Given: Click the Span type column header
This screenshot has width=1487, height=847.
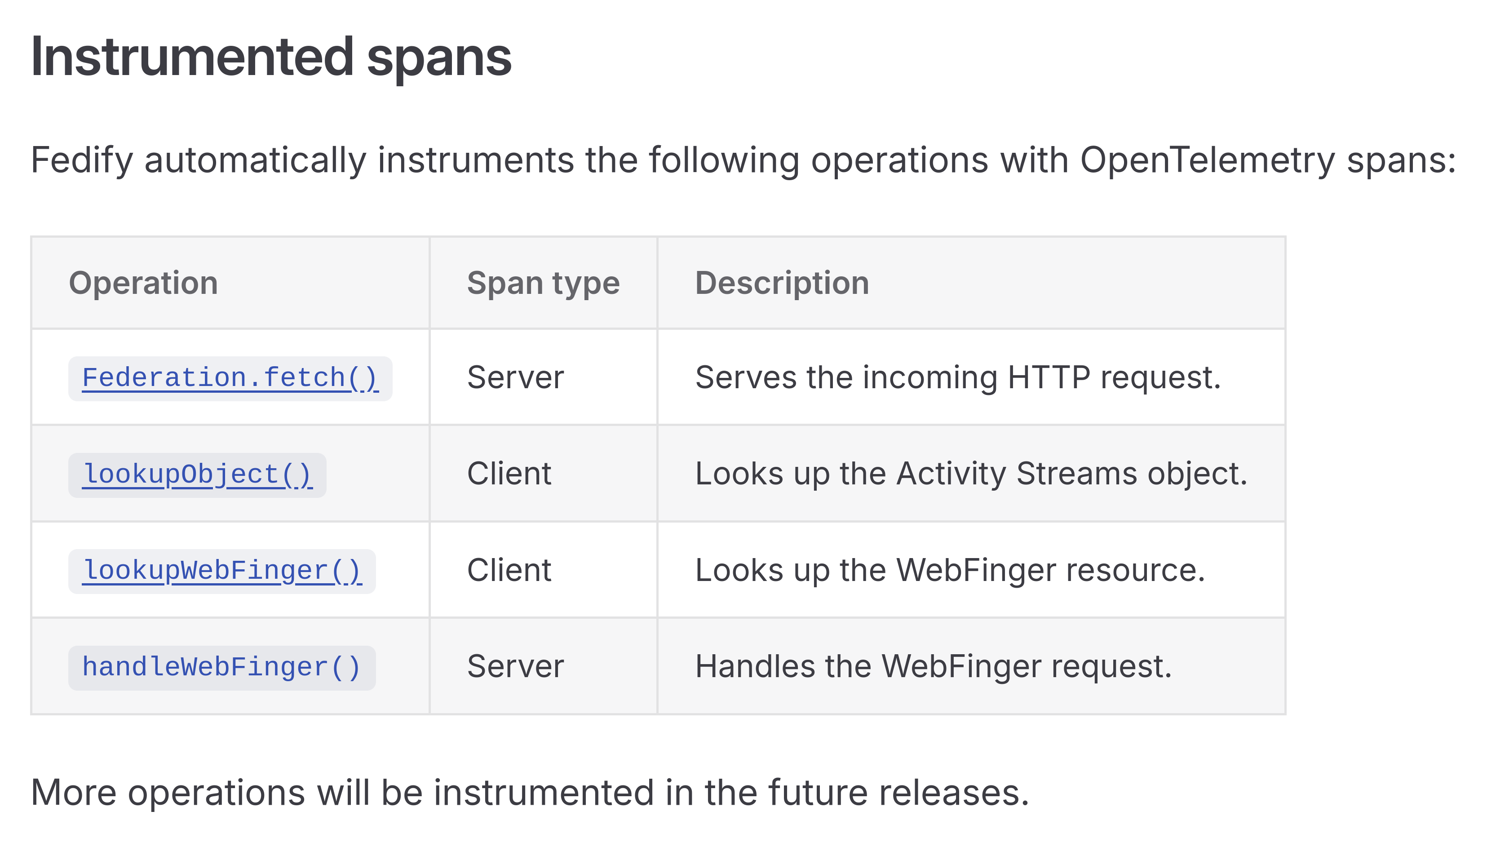Looking at the screenshot, I should click(543, 283).
